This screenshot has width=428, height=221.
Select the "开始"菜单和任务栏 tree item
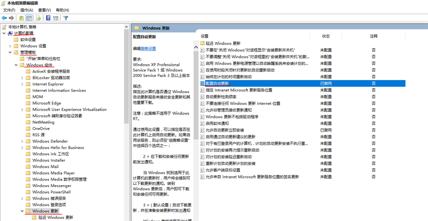pos(43,58)
